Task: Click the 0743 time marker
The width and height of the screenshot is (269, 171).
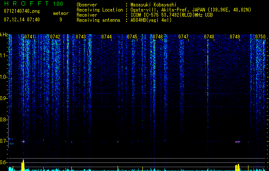Action: pyautogui.click(x=81, y=37)
